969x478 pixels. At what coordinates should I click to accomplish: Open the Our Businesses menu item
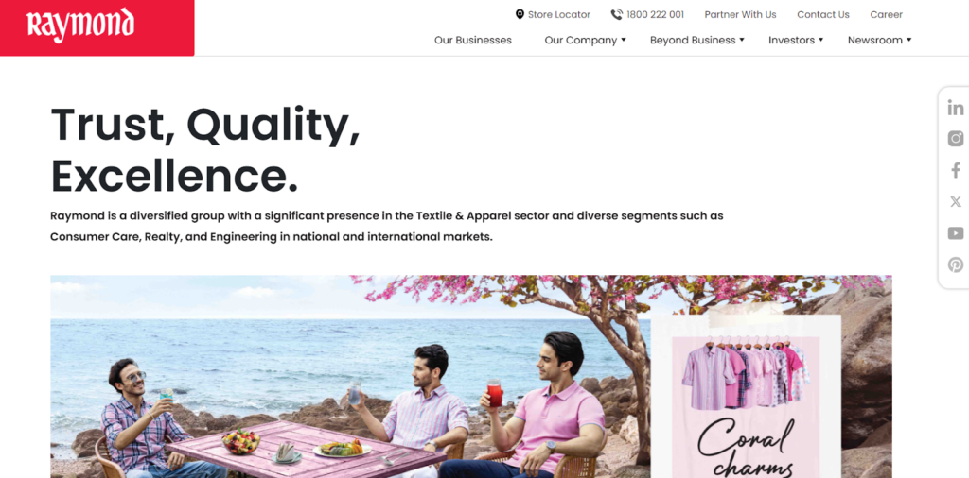click(473, 40)
